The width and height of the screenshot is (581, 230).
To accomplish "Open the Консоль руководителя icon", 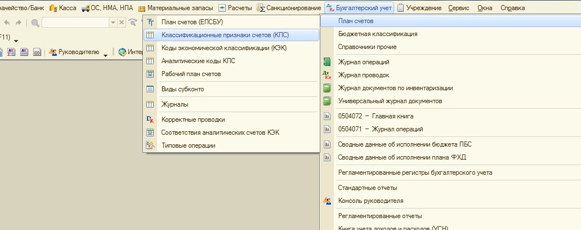I will pos(327,201).
